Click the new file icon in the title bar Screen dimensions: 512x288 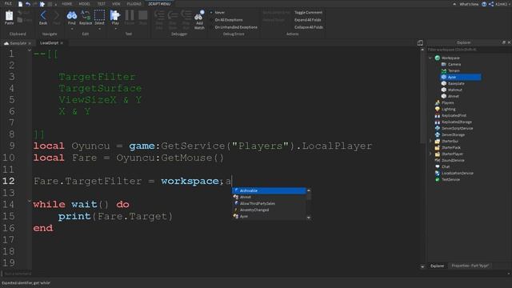click(x=20, y=4)
